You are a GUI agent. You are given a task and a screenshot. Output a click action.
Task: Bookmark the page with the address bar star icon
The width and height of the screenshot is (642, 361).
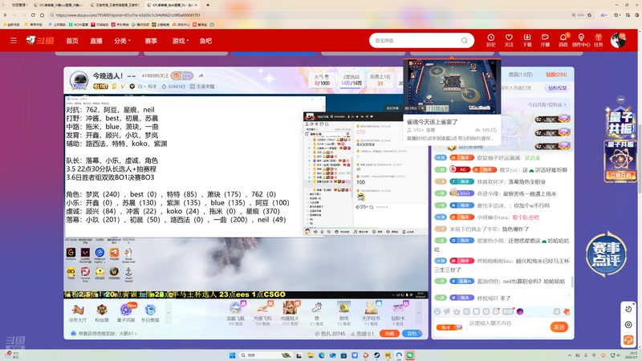coord(589,14)
